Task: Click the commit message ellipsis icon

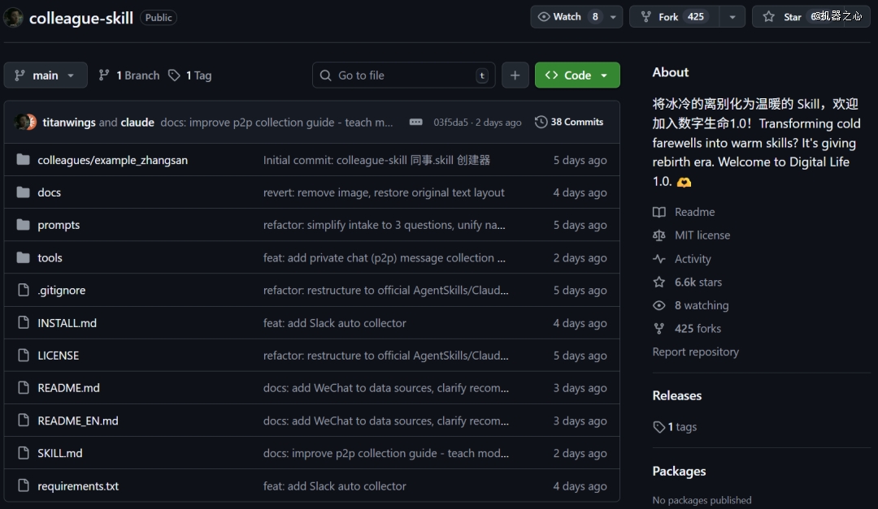Action: pos(415,122)
